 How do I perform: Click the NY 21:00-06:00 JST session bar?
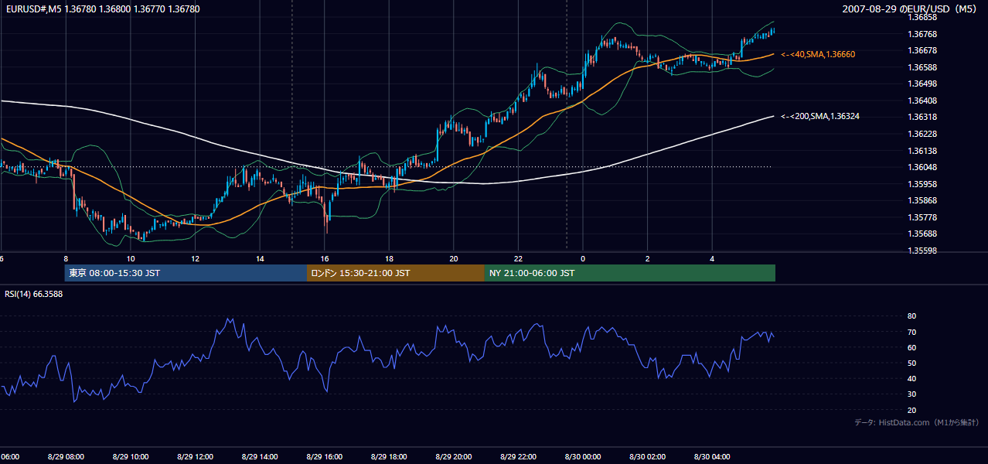coord(630,273)
